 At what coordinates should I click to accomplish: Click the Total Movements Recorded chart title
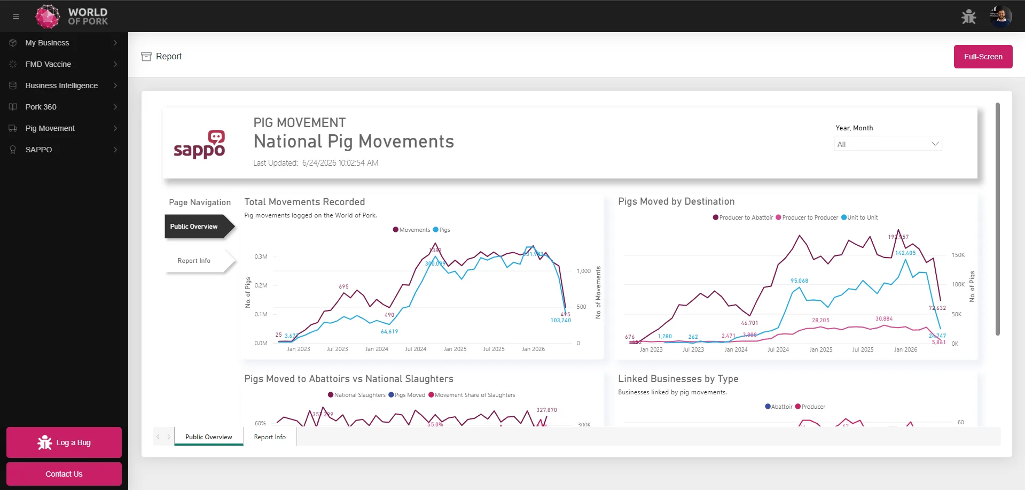[x=304, y=202]
